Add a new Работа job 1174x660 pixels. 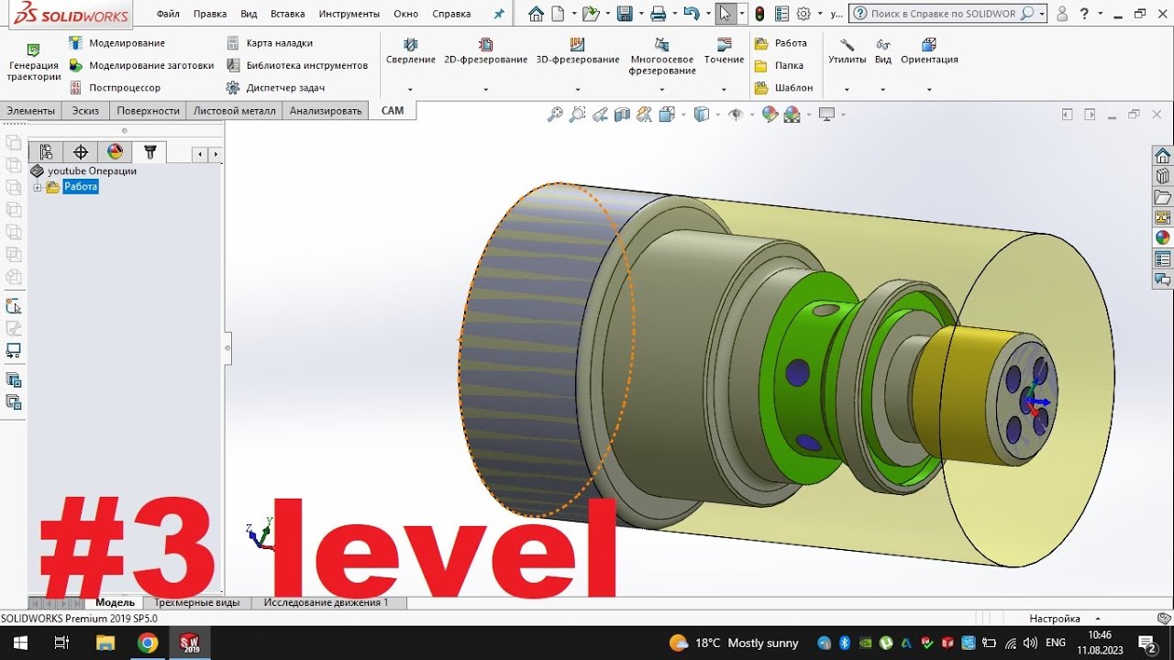pyautogui.click(x=781, y=43)
